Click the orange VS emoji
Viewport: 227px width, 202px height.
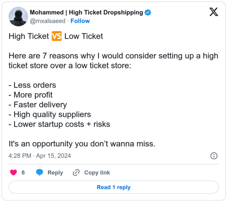pyautogui.click(x=56, y=36)
